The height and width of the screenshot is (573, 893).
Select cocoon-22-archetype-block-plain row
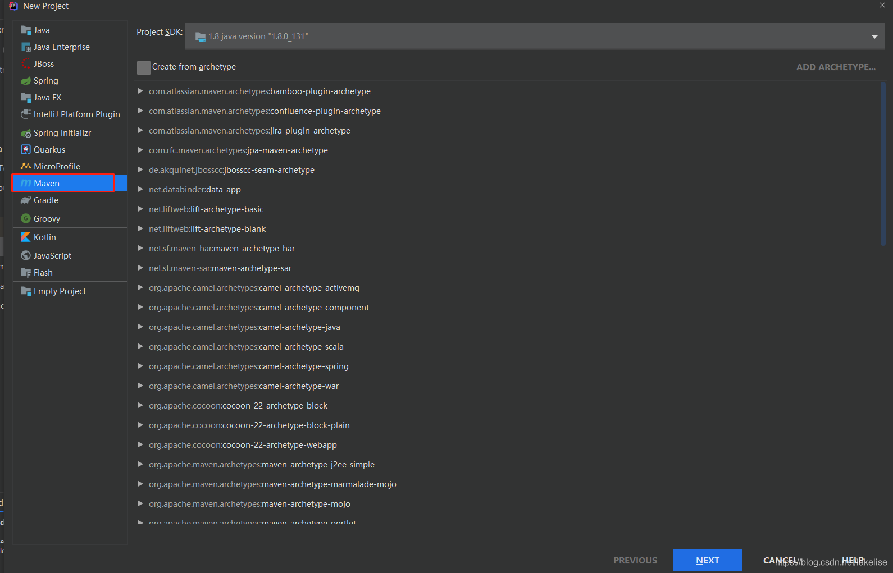(508, 425)
